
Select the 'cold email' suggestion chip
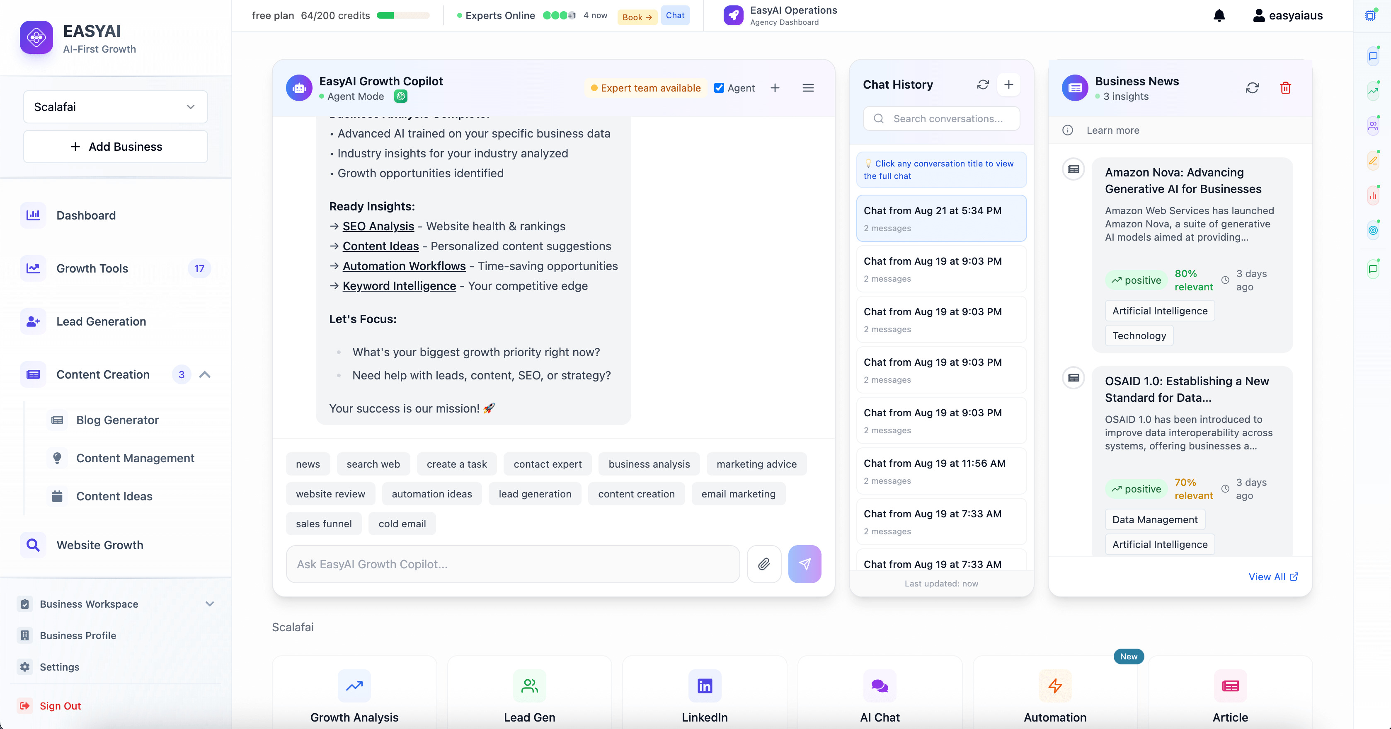point(402,524)
